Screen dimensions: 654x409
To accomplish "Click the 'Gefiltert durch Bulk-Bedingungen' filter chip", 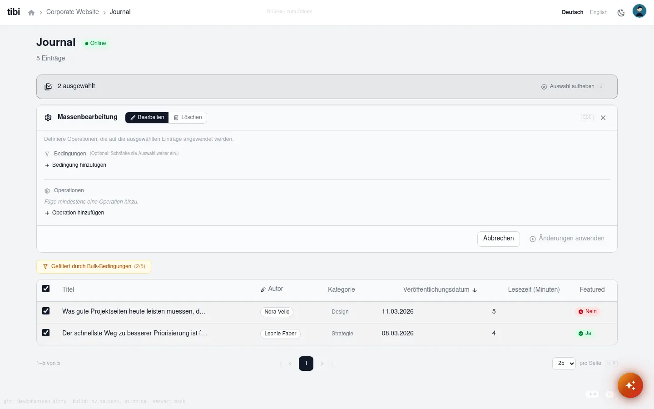I will click(x=94, y=267).
